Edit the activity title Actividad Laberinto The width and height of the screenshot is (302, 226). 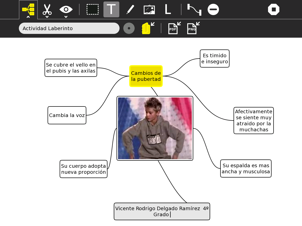(x=69, y=28)
